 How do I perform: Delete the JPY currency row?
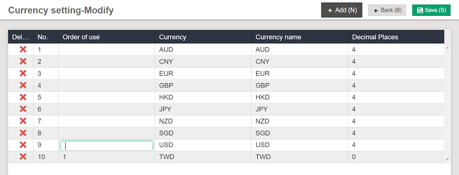(x=23, y=109)
